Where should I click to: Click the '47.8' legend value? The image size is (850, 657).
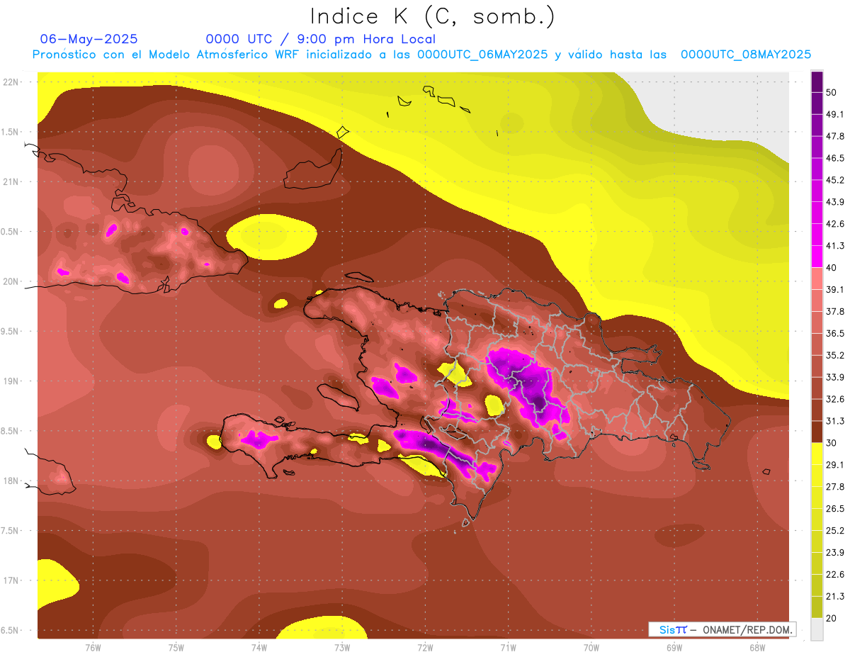point(836,136)
